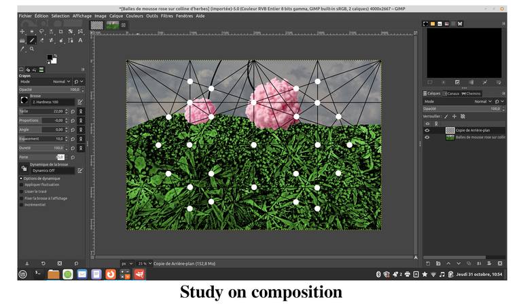Open the Firefox icon in the taskbar
Image resolution: width=523 pixels, height=306 pixels.
click(111, 274)
